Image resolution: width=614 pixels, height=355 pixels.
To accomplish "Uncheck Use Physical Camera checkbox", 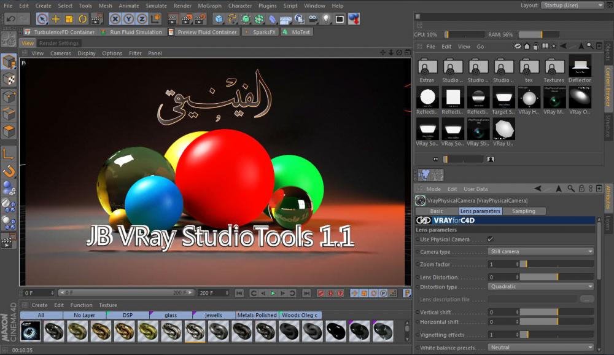I will tap(490, 239).
